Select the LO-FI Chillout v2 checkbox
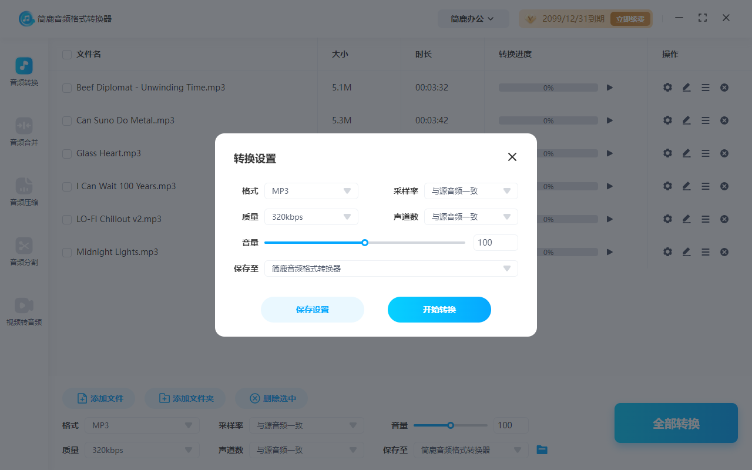Screen dimensions: 752x470 click(66, 219)
